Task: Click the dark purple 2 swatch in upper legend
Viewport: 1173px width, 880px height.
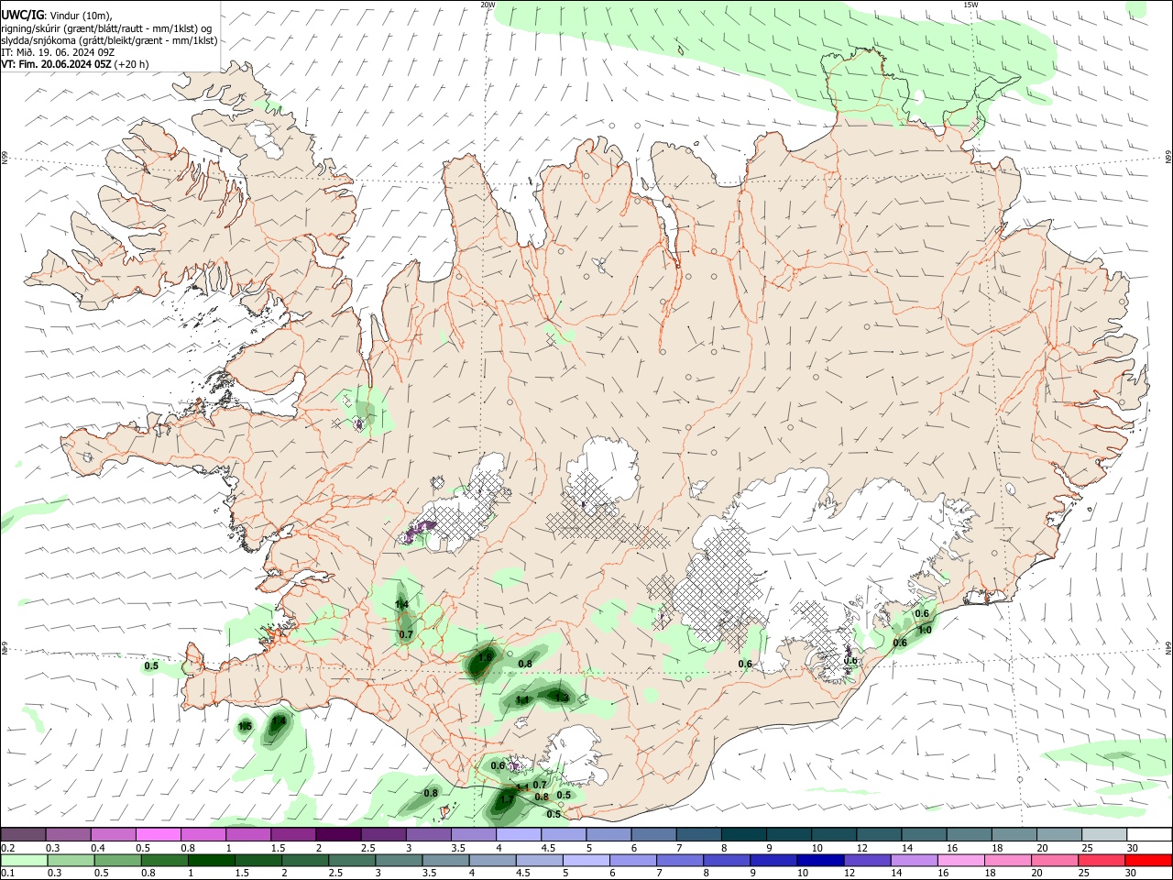Action: click(338, 834)
